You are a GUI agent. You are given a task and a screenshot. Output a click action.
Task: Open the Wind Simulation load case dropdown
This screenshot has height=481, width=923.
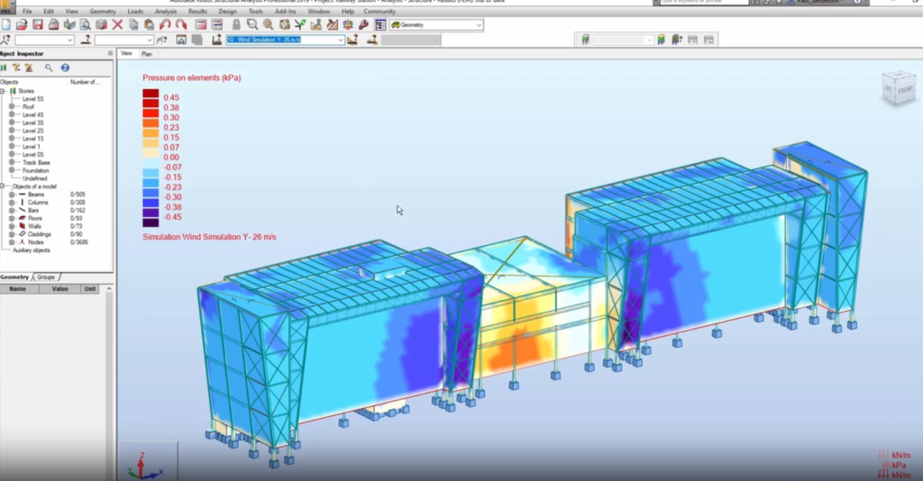pos(341,41)
